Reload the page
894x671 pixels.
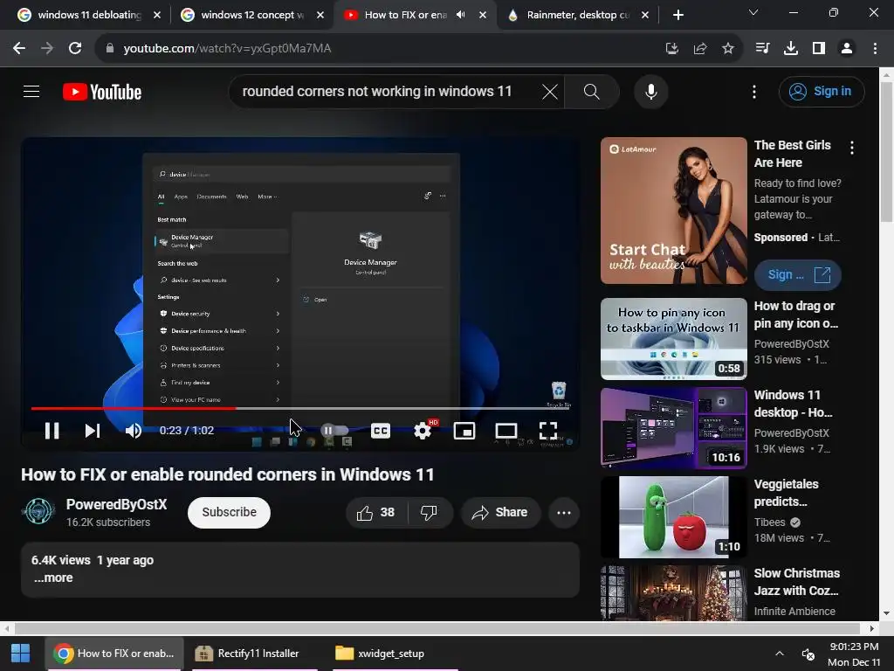pyautogui.click(x=75, y=49)
